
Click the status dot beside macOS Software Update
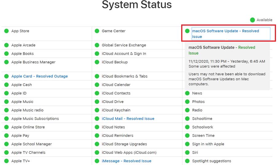(x=187, y=31)
